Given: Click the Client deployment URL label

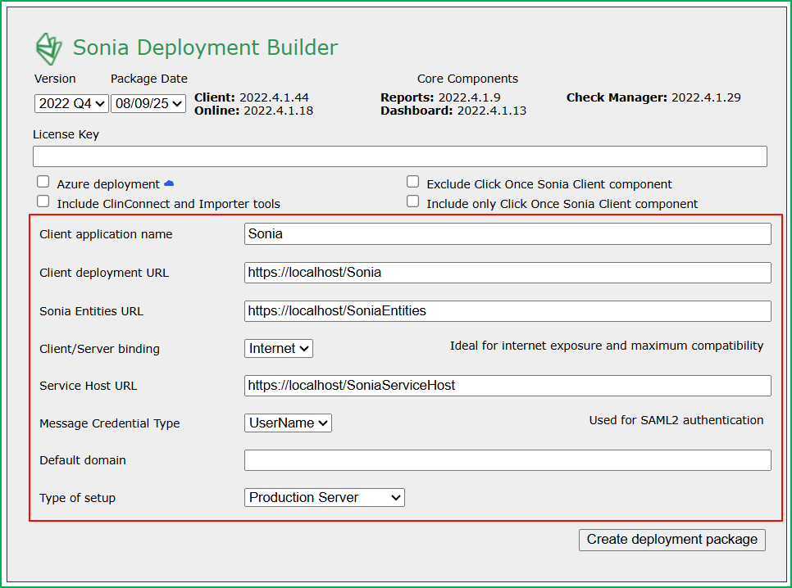Looking at the screenshot, I should 104,273.
